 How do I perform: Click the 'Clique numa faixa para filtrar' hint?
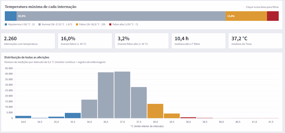(x=262, y=7)
